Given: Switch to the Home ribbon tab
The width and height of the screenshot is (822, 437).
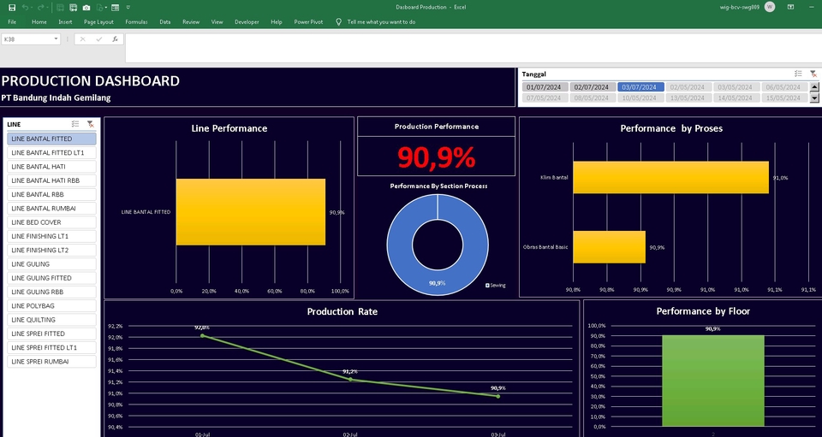Looking at the screenshot, I should [x=39, y=22].
